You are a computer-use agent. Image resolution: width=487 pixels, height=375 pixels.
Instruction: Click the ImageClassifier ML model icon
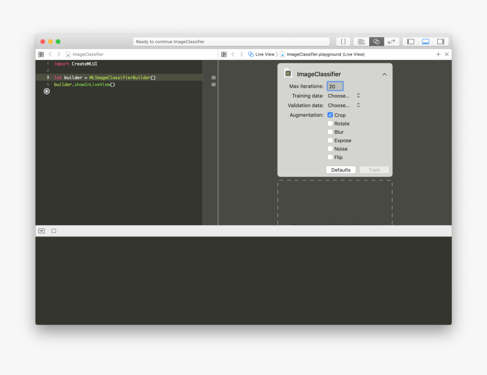288,74
